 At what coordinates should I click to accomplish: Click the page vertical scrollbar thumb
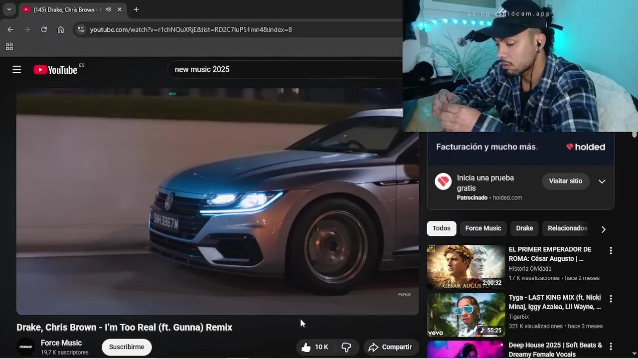click(x=635, y=134)
